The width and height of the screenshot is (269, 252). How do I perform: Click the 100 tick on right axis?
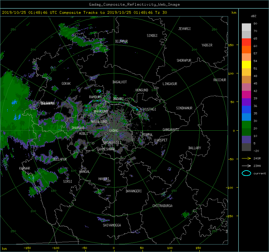[231, 74]
